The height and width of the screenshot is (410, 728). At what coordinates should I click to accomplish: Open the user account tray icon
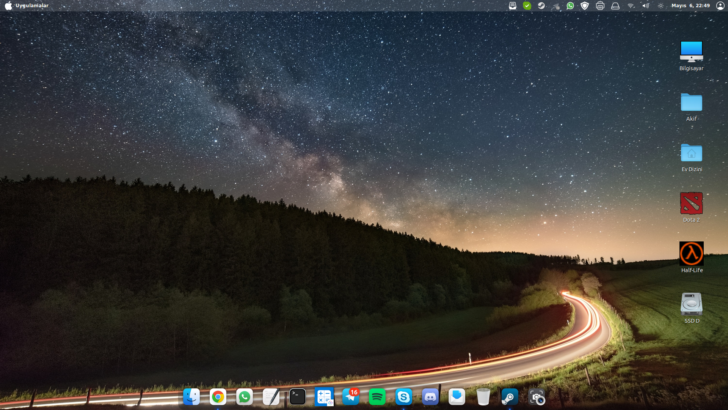[x=720, y=6]
